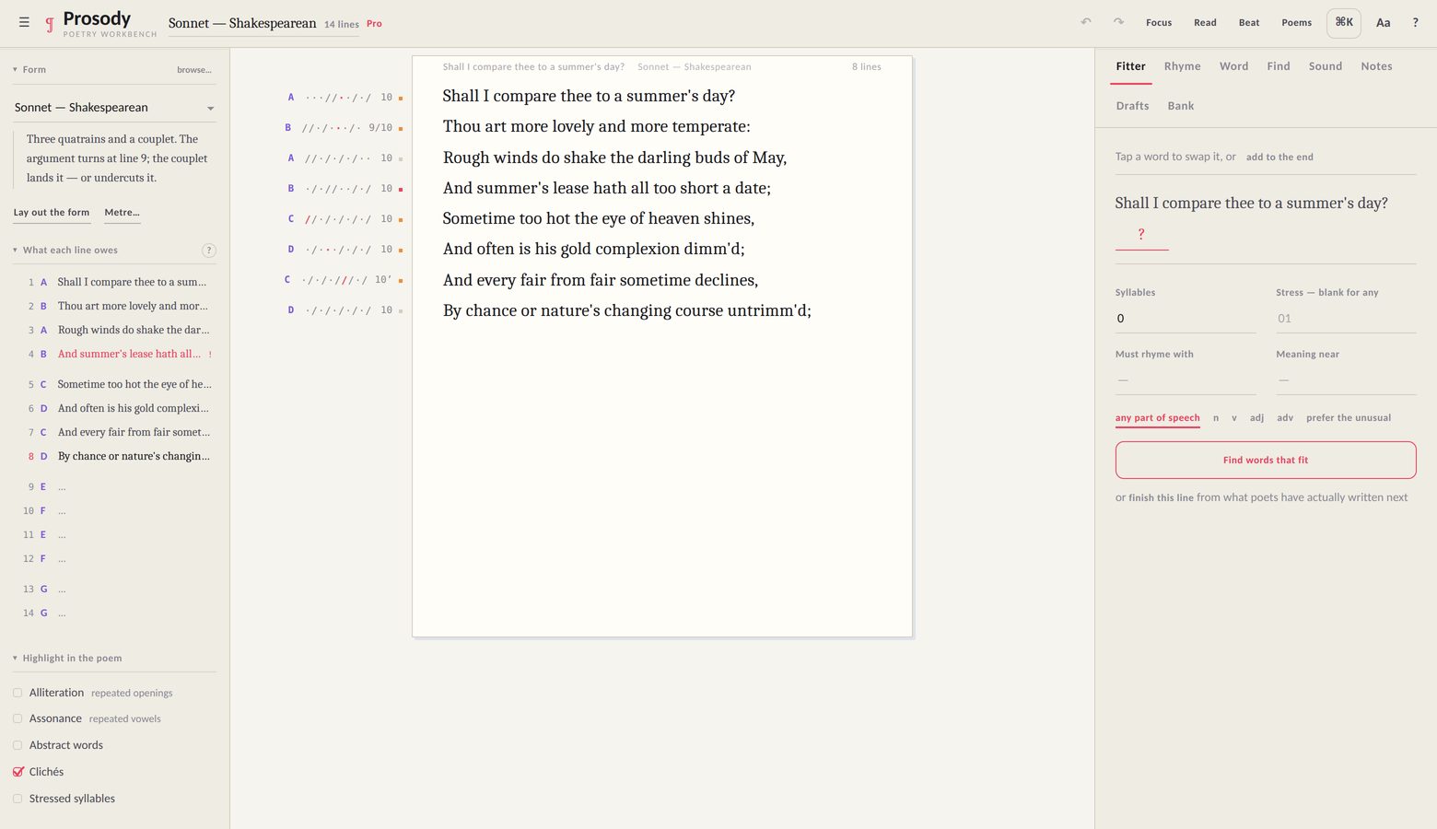Click the Stress pattern input field

pyautogui.click(x=1346, y=319)
